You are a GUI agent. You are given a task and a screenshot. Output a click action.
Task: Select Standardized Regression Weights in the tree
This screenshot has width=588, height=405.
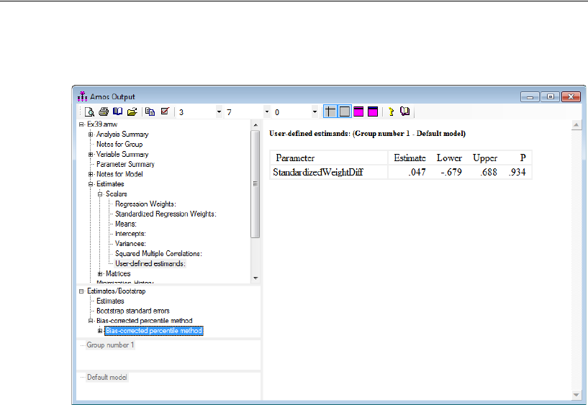coord(166,214)
